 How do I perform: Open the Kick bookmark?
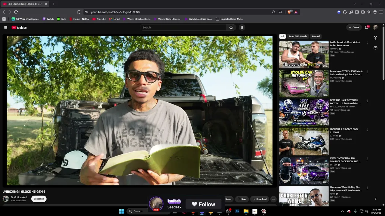[61, 19]
